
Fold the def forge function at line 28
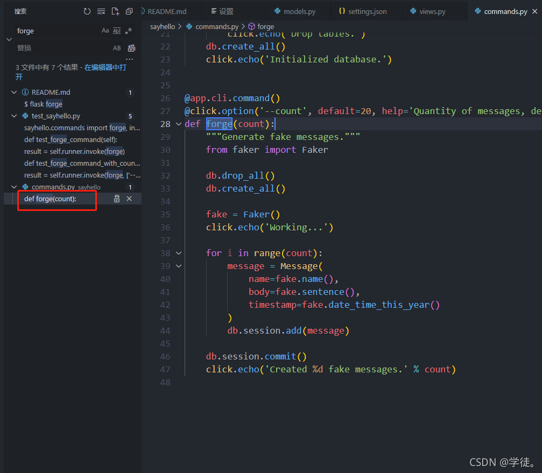179,124
